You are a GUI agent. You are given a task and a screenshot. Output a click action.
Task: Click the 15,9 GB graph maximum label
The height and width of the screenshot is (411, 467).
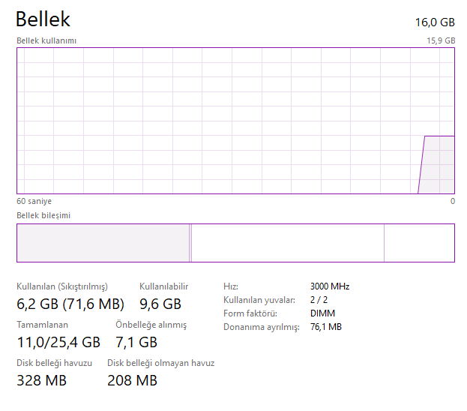(x=440, y=40)
